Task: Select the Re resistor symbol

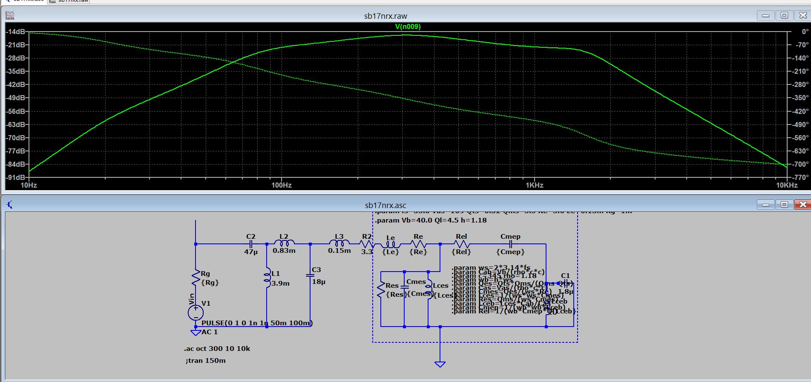Action: [x=418, y=244]
